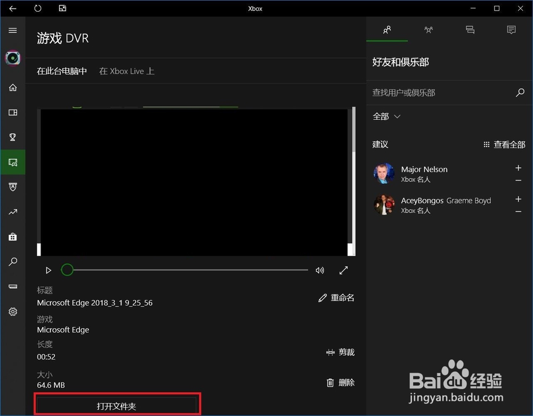Open the profile avatar in the sidebar
Image resolution: width=533 pixels, height=416 pixels.
[13, 59]
